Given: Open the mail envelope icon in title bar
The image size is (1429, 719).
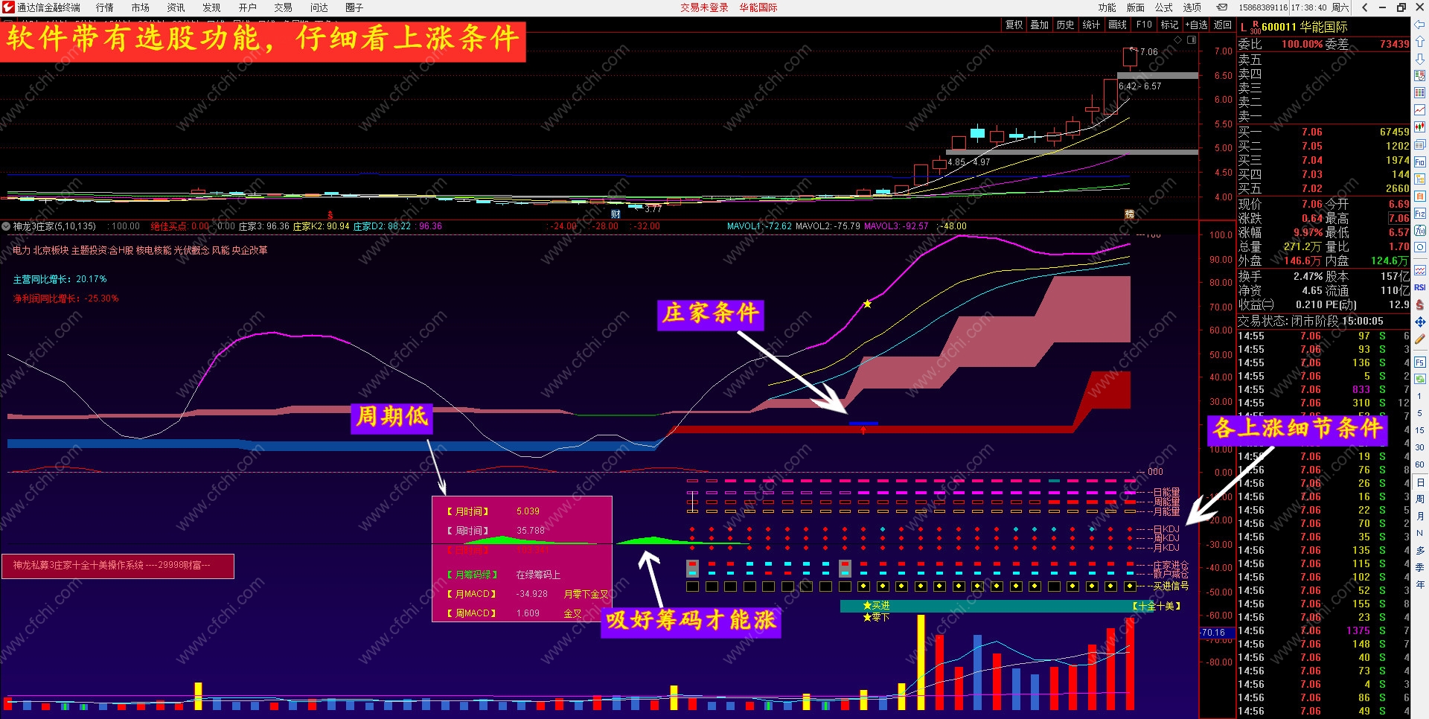Looking at the screenshot, I should [x=1222, y=7].
